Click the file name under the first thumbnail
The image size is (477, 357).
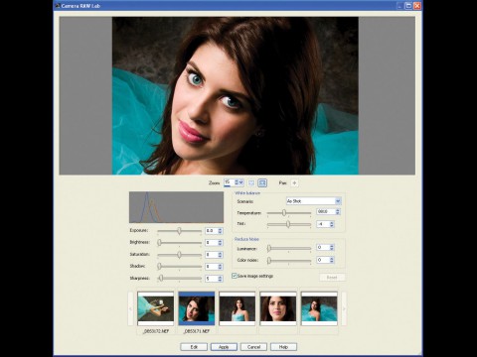point(155,331)
